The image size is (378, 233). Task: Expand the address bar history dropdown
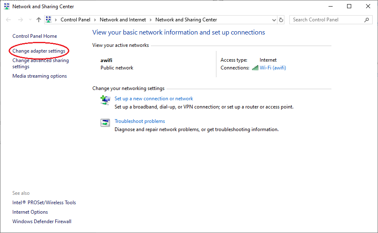(x=274, y=20)
